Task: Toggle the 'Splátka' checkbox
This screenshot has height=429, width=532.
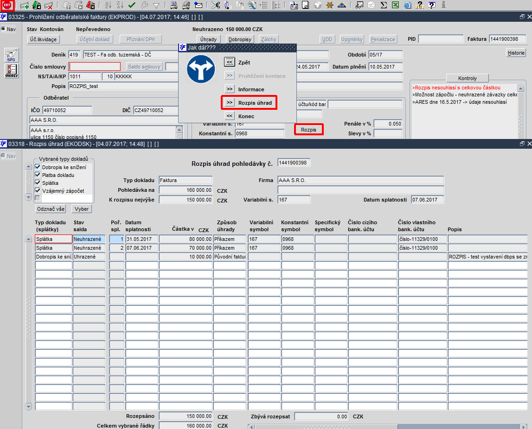Action: click(38, 183)
